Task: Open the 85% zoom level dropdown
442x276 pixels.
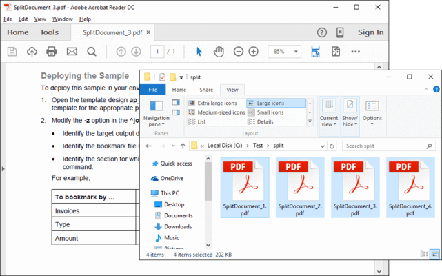Action: pyautogui.click(x=285, y=52)
